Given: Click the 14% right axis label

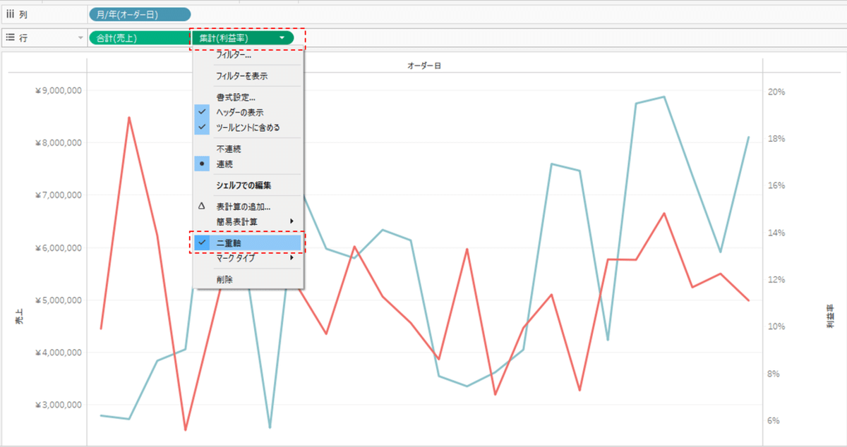Looking at the screenshot, I should point(777,233).
